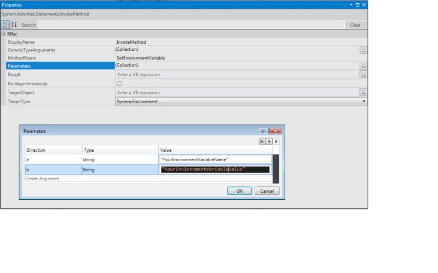This screenshot has width=438, height=273.
Task: Click the Parameters list vertical scrollbar
Action: 276,169
